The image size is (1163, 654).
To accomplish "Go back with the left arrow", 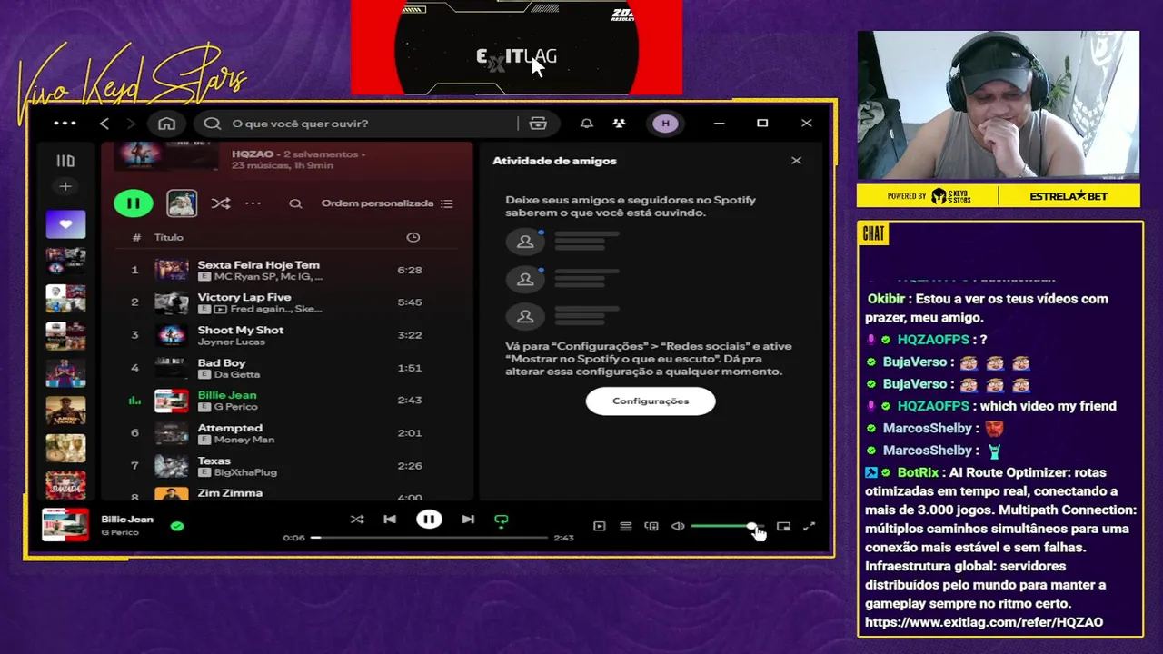I will (104, 124).
